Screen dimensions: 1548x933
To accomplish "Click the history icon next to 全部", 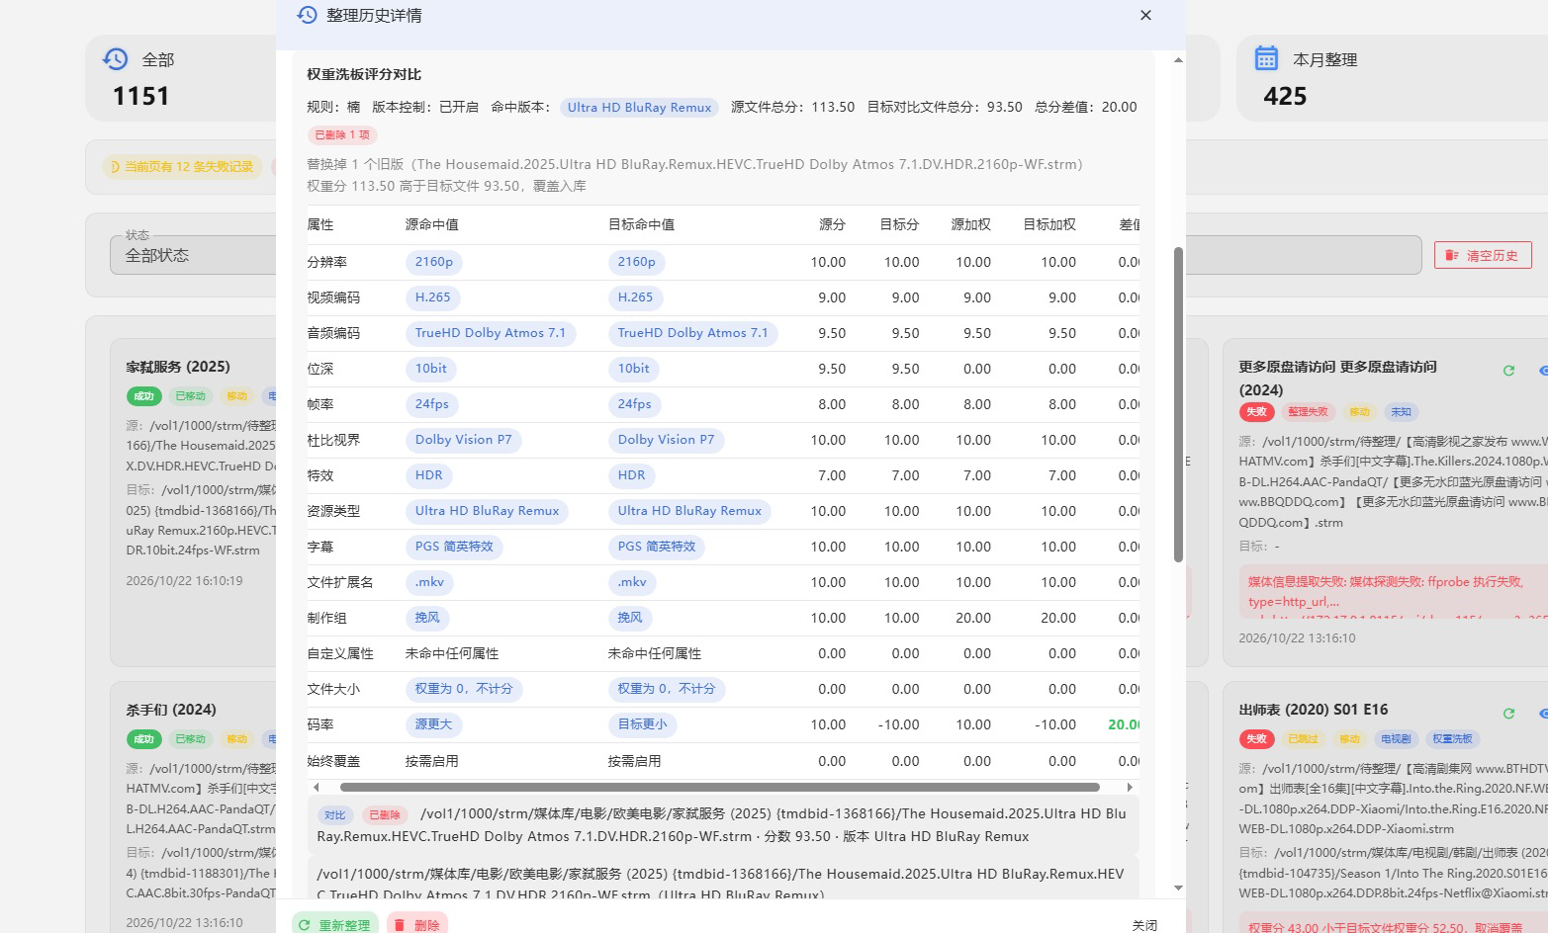I will [116, 59].
